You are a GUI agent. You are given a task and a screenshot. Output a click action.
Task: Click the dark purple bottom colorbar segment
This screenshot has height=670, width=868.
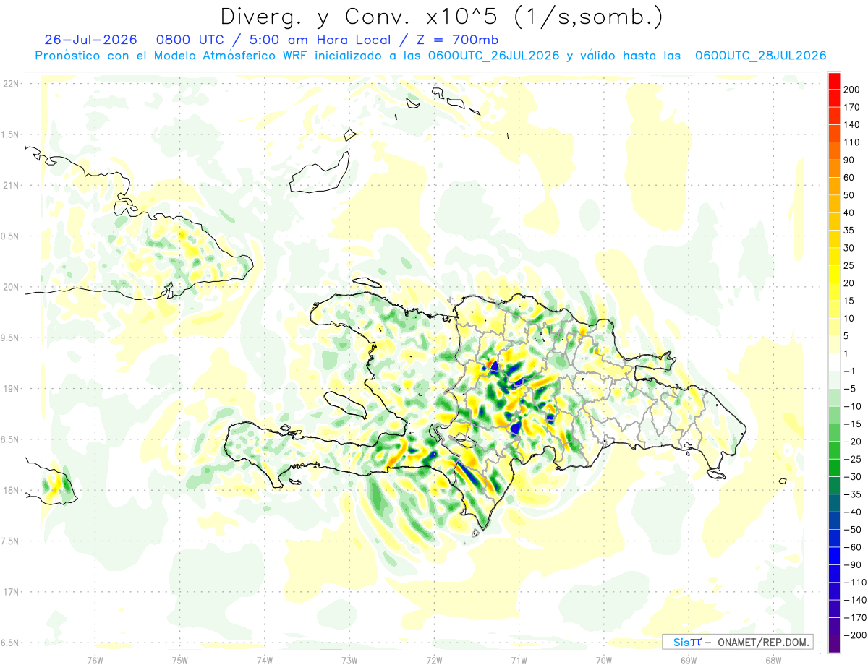834,643
